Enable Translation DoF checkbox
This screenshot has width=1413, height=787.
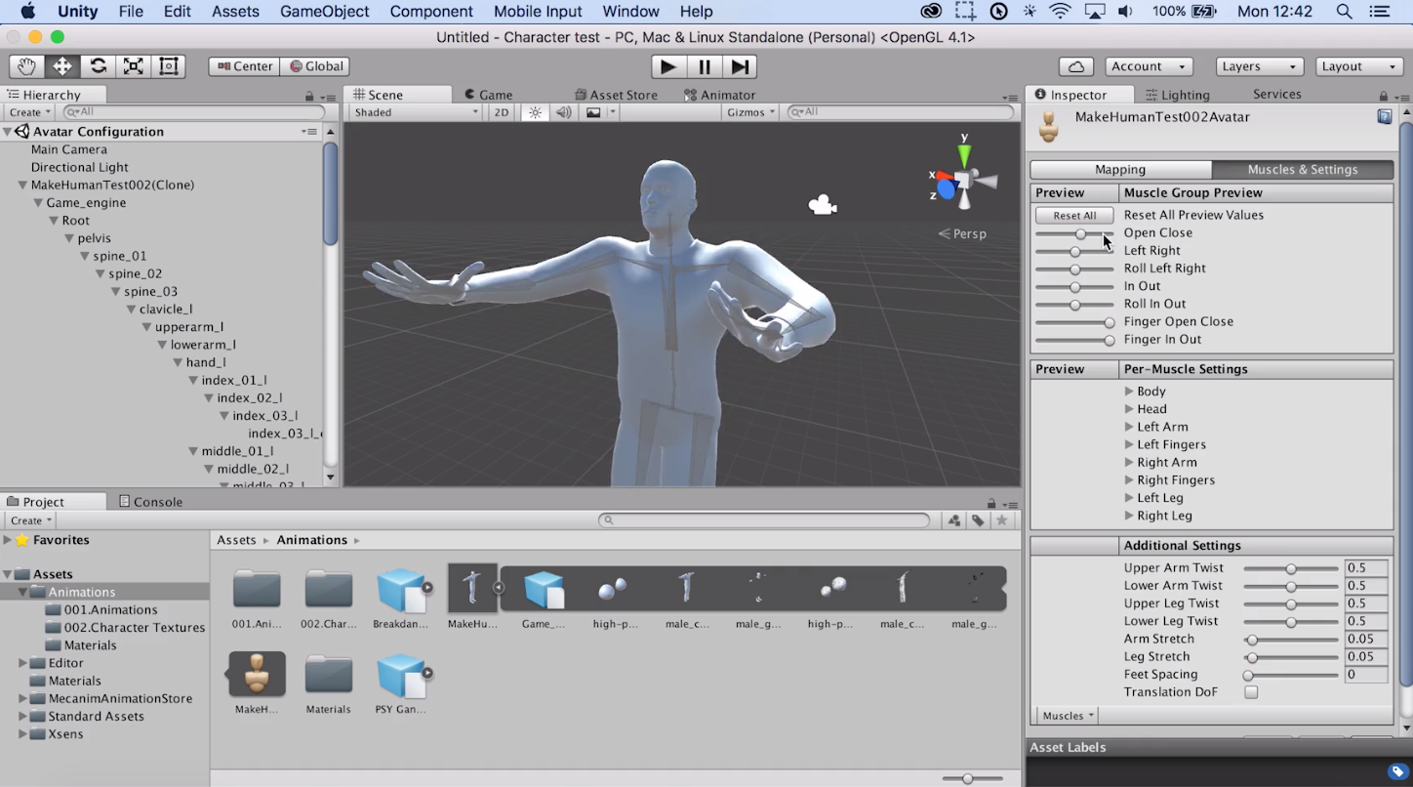point(1251,692)
